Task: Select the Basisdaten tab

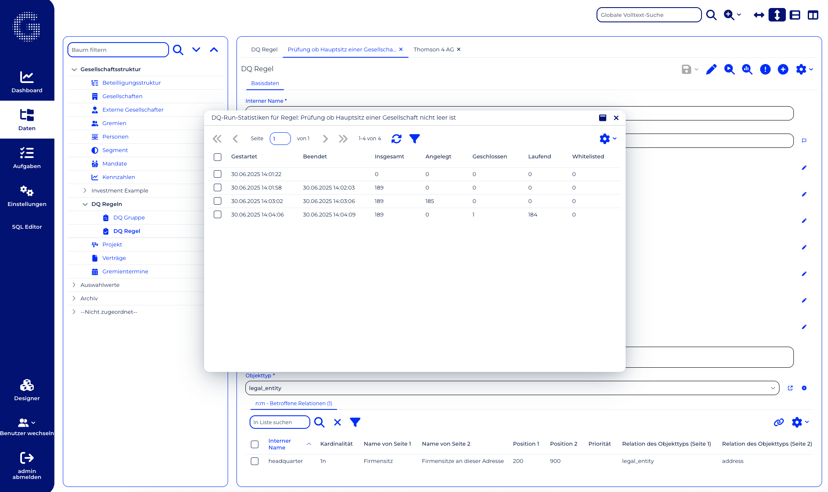Action: pyautogui.click(x=265, y=83)
